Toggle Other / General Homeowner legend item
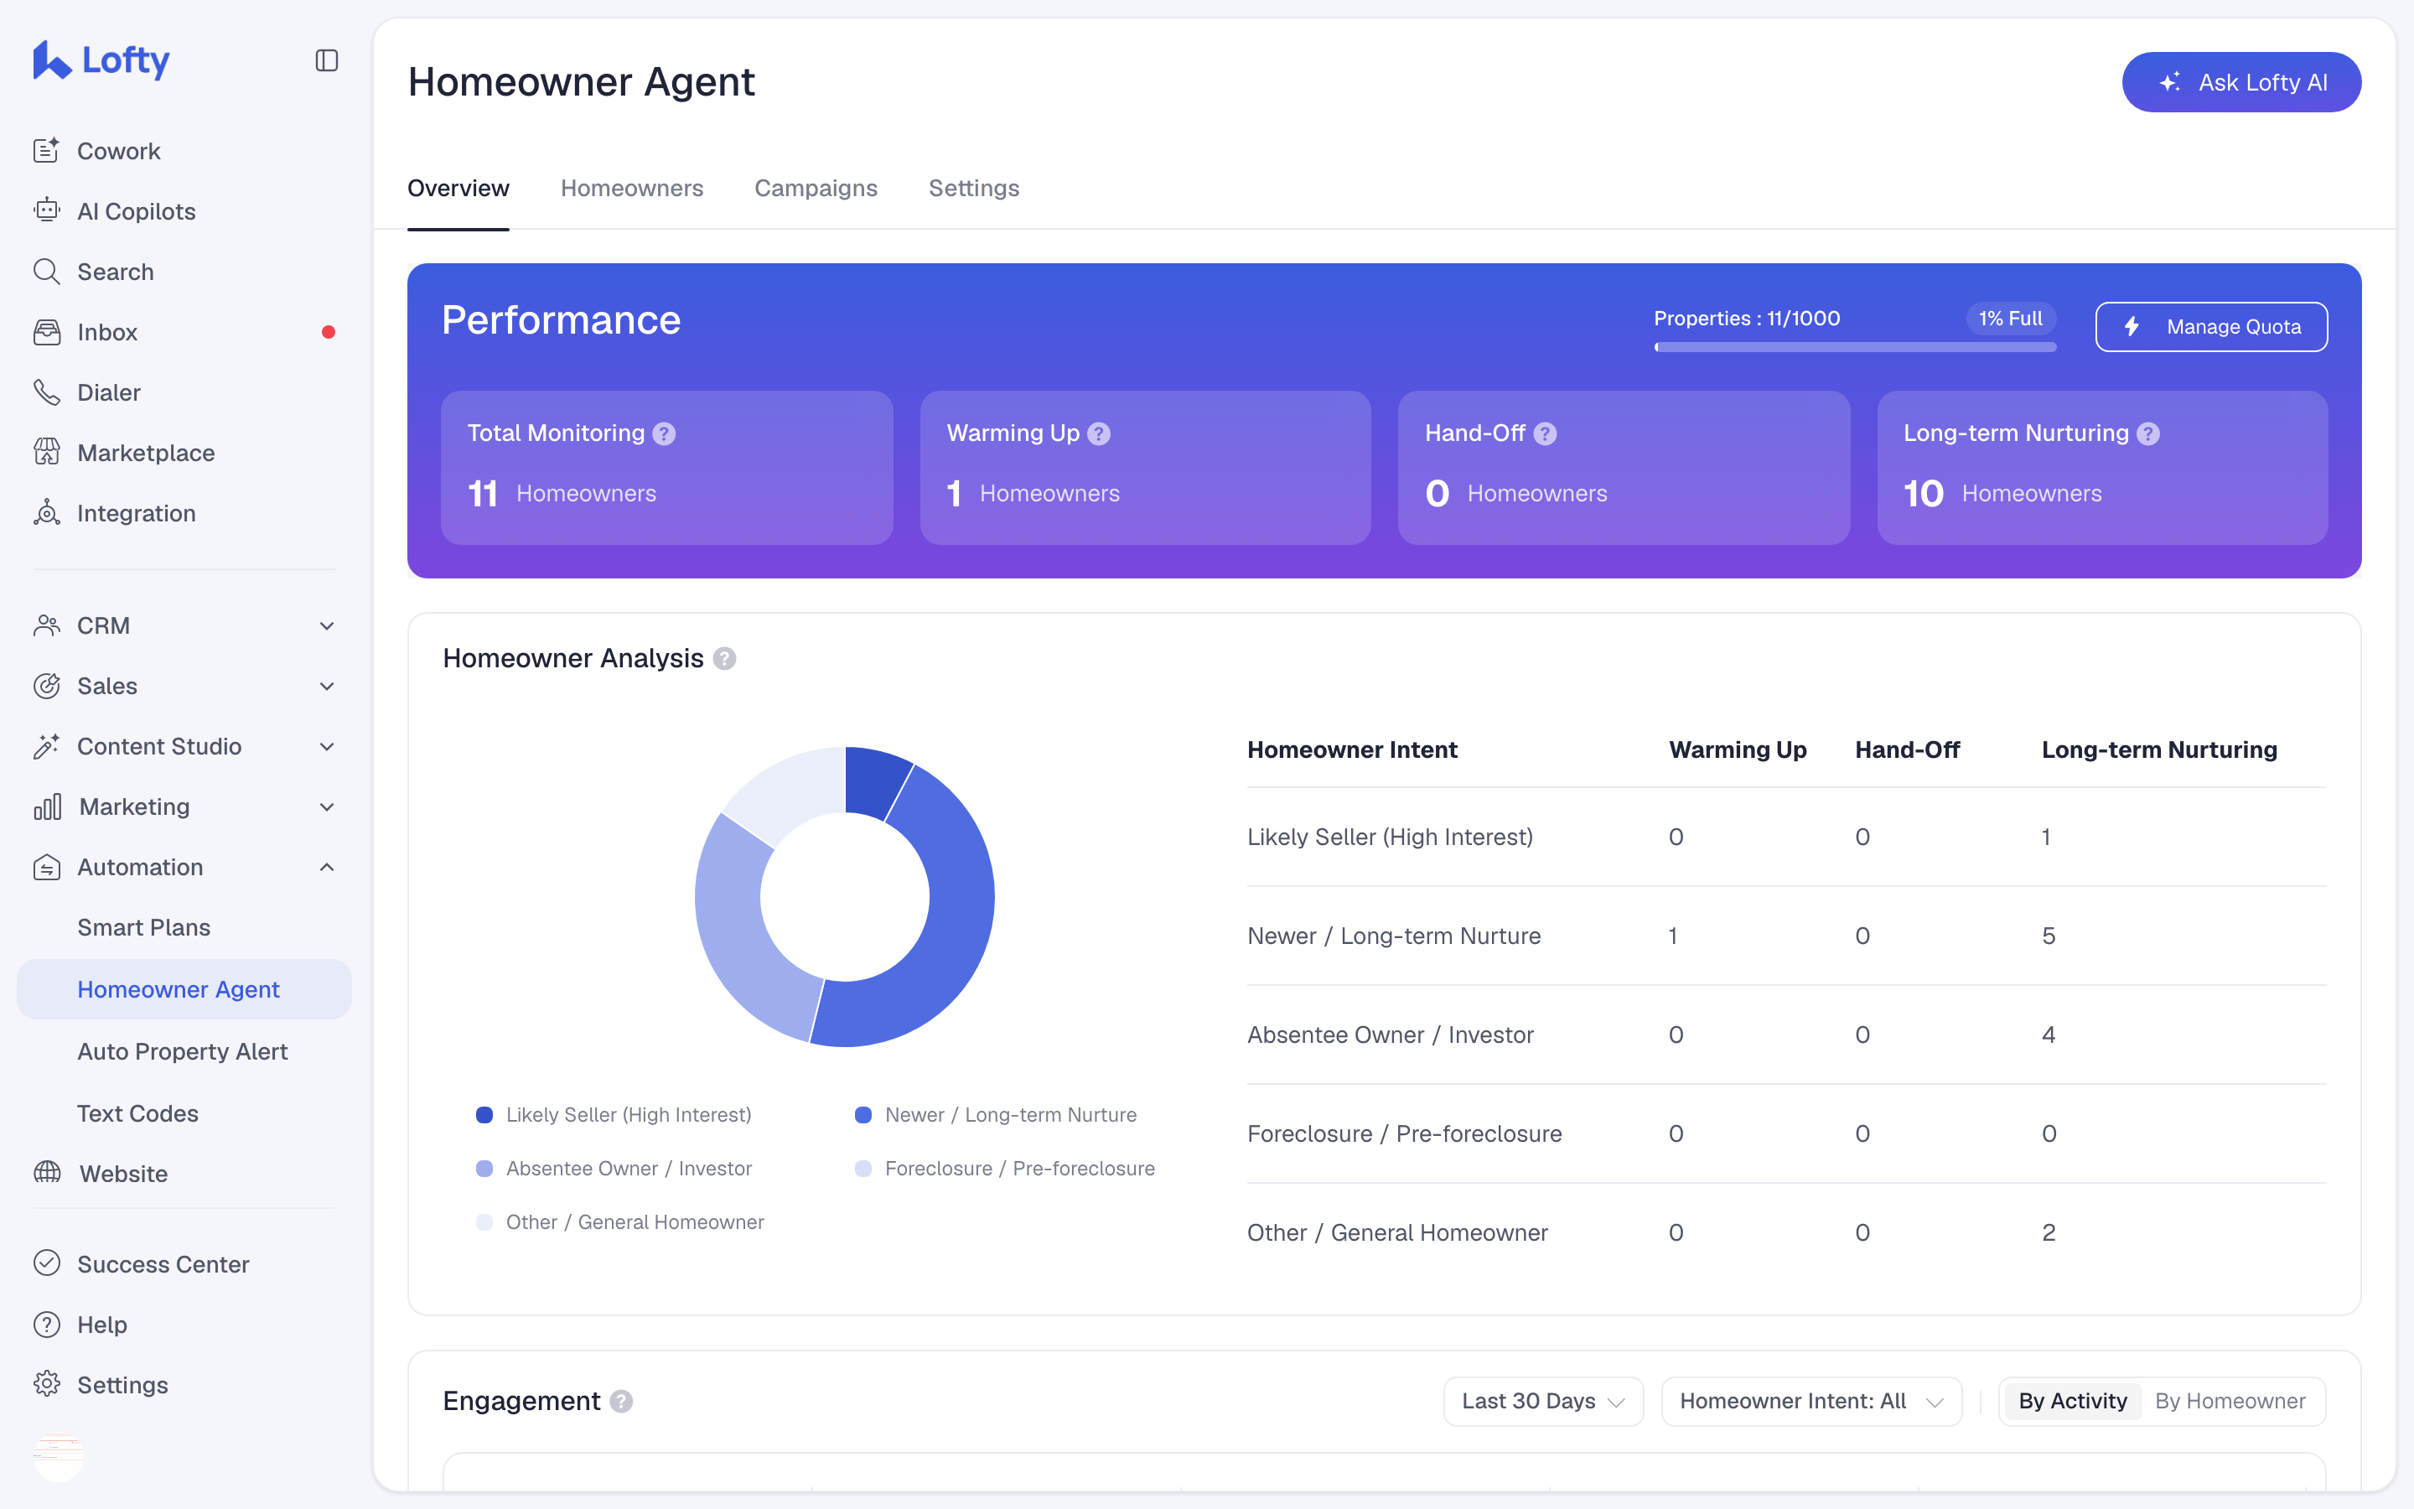This screenshot has height=1509, width=2414. pos(619,1222)
